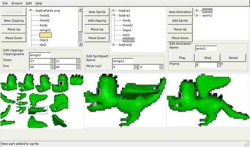The width and height of the screenshot is (250, 147).
Task: Open the File menu
Action: [5, 3]
